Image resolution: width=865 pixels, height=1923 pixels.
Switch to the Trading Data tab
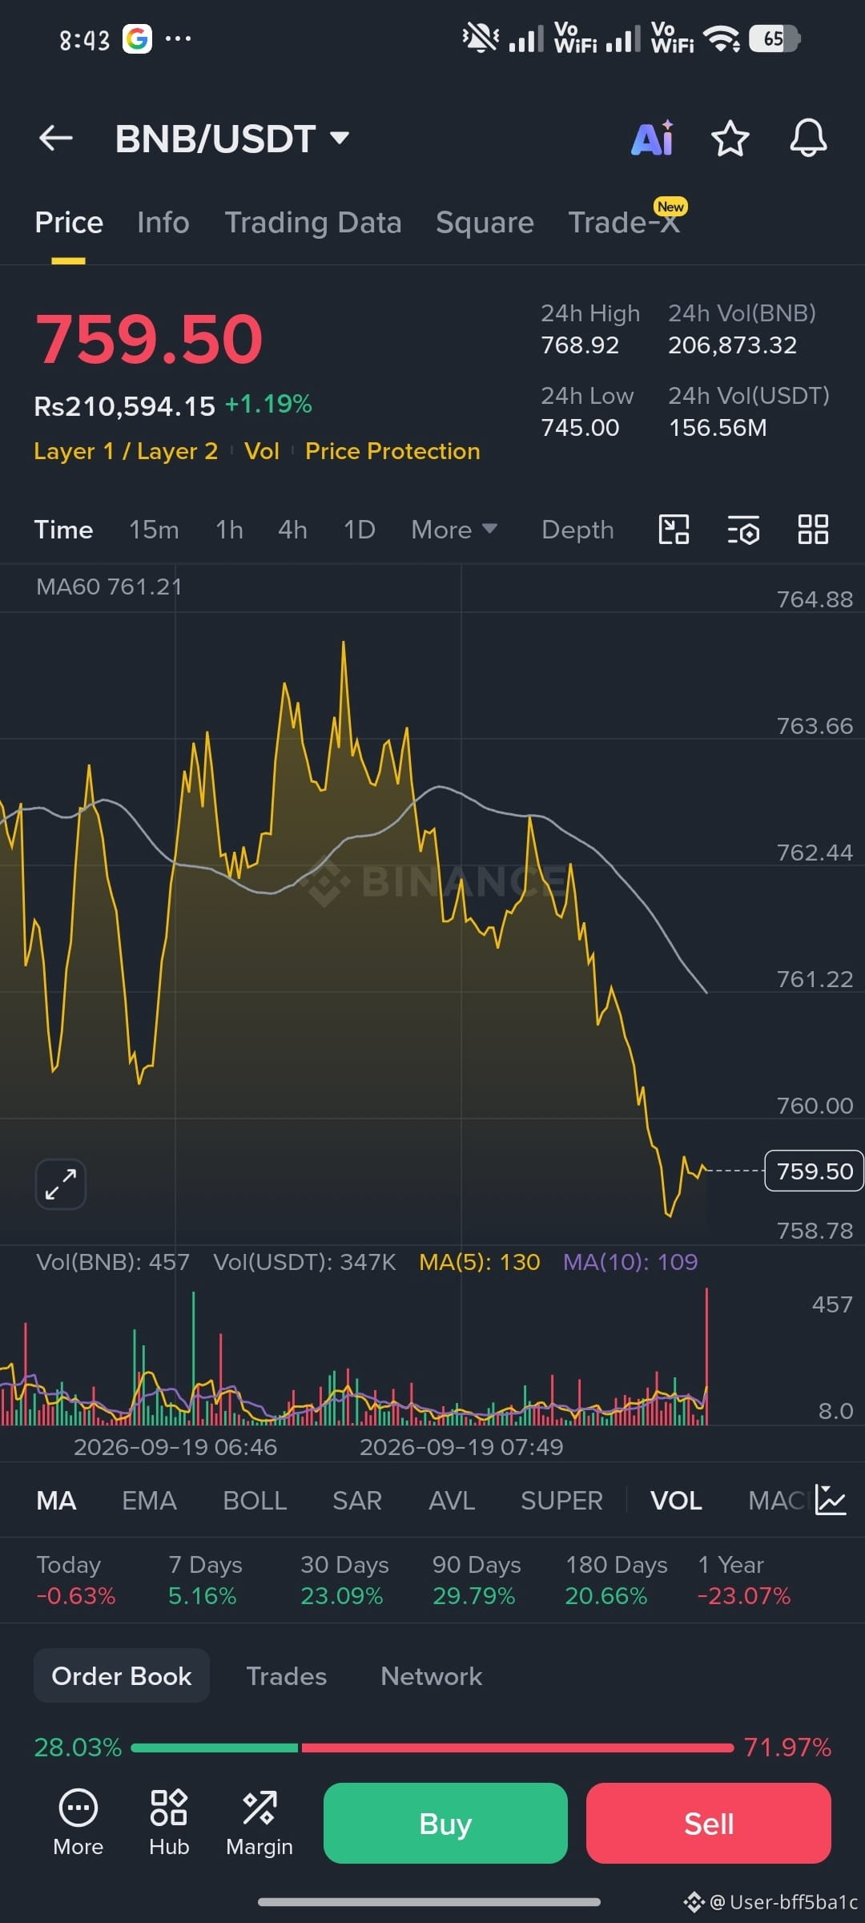click(x=313, y=223)
